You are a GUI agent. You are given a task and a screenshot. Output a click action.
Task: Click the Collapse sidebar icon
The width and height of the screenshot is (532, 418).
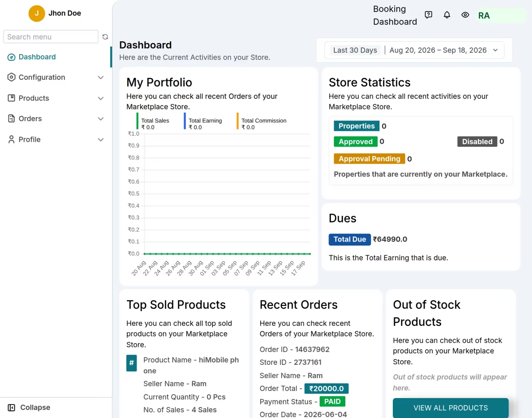tap(12, 407)
